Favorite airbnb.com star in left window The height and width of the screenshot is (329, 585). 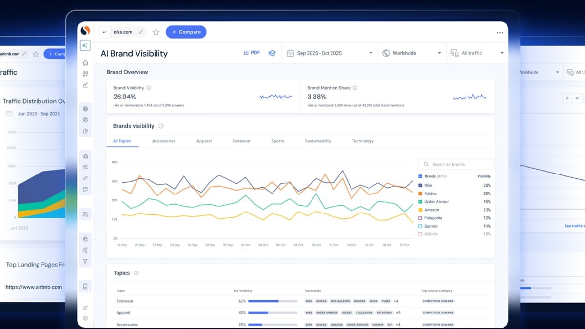point(36,54)
